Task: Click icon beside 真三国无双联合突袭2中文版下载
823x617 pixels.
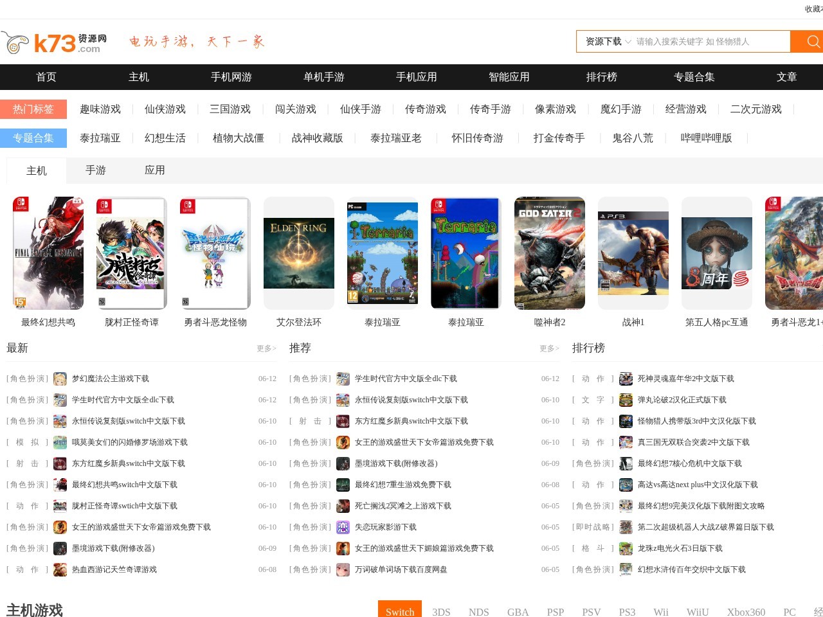Action: (626, 442)
